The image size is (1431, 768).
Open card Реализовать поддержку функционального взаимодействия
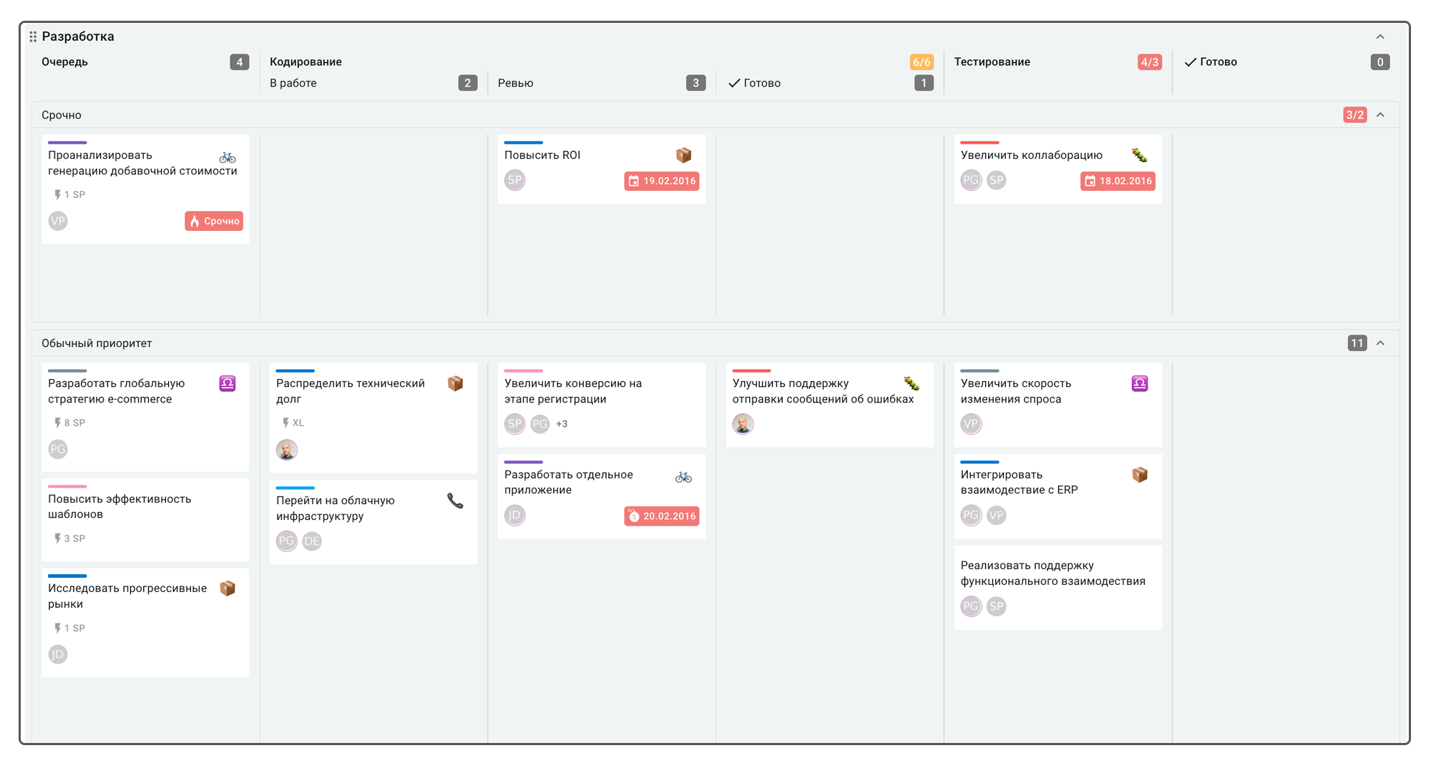point(1053,573)
